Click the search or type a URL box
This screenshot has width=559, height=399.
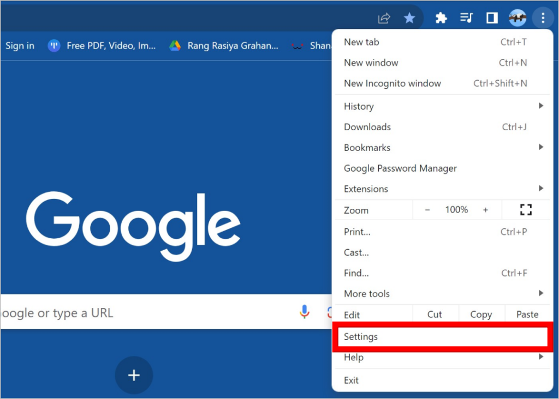[166, 312]
